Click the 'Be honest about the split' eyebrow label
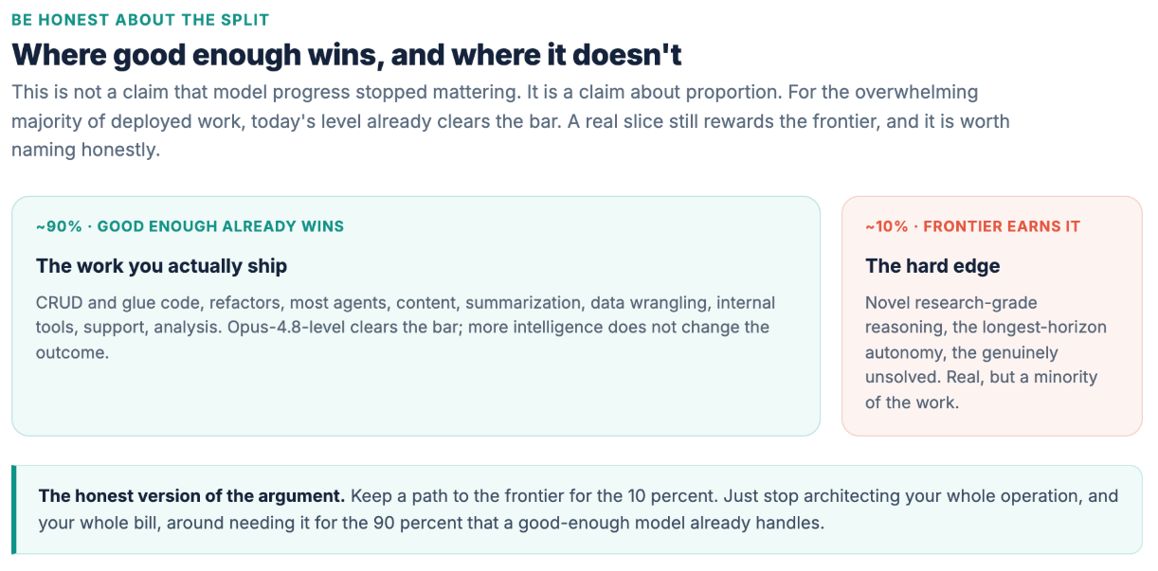Image resolution: width=1158 pixels, height=571 pixels. 140,20
